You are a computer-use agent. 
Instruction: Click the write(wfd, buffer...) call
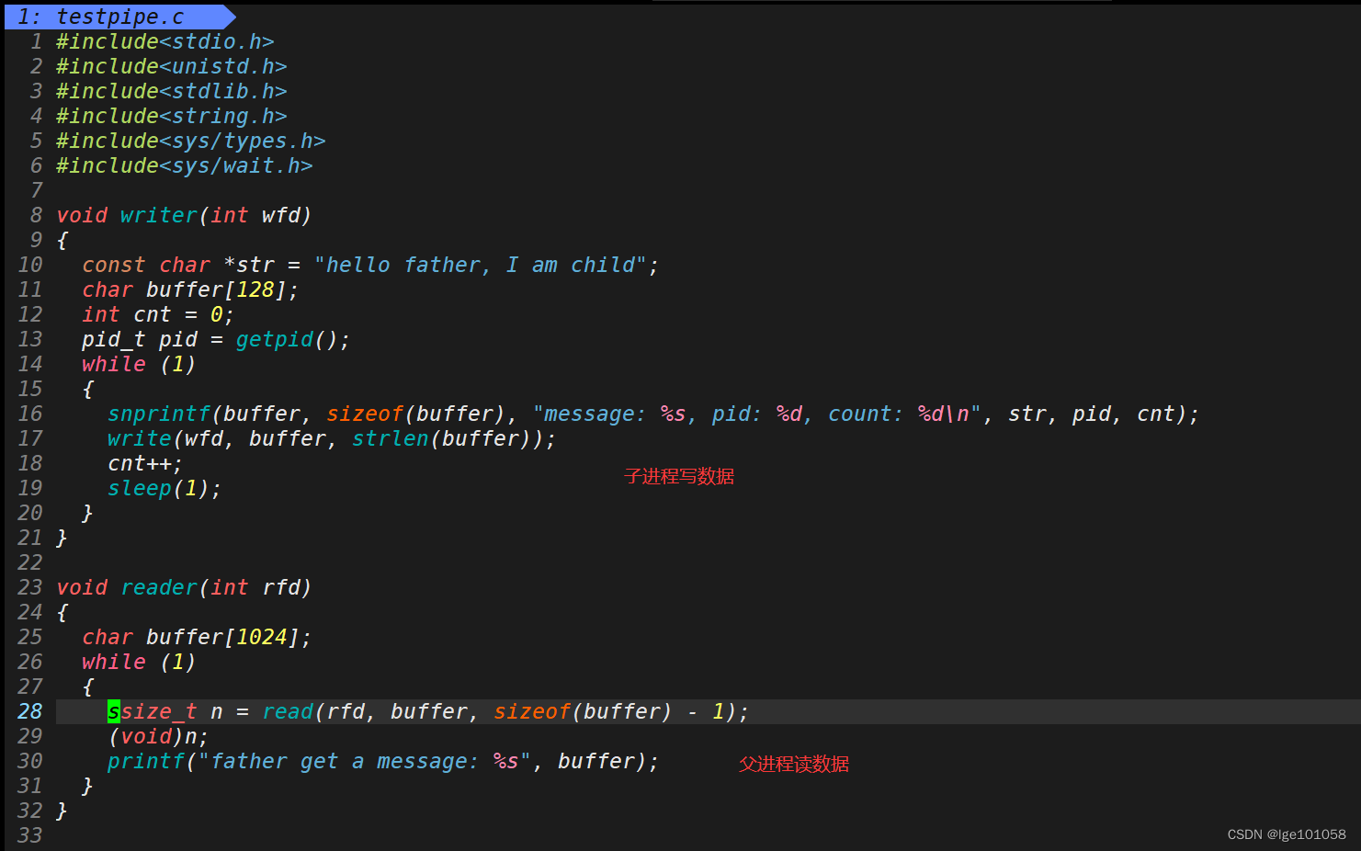(x=332, y=439)
